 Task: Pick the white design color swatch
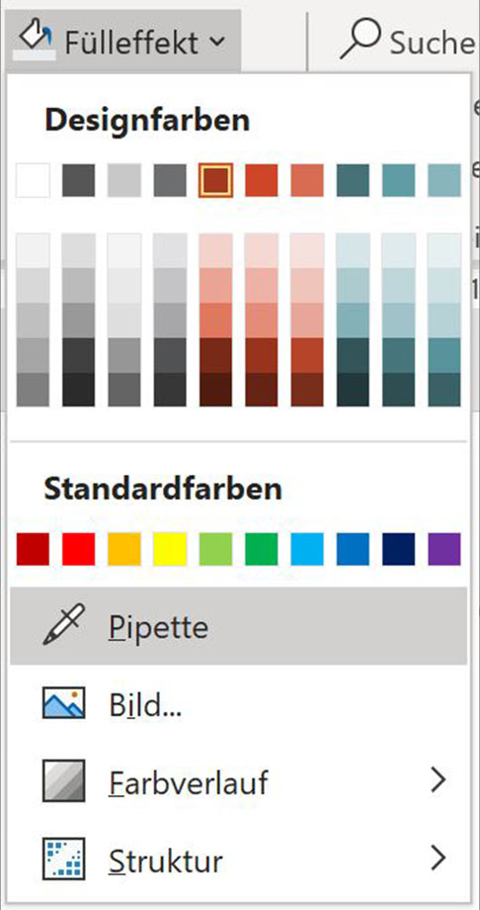pos(33,180)
